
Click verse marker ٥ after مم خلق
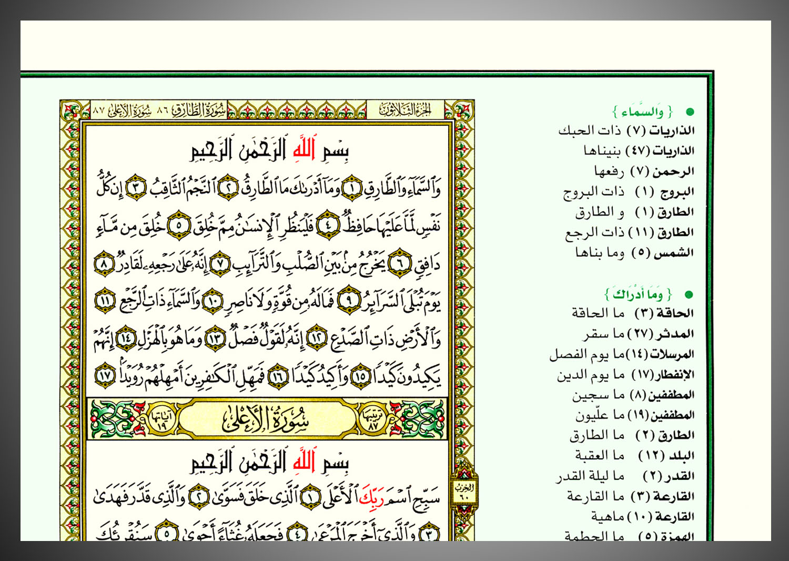coord(178,225)
